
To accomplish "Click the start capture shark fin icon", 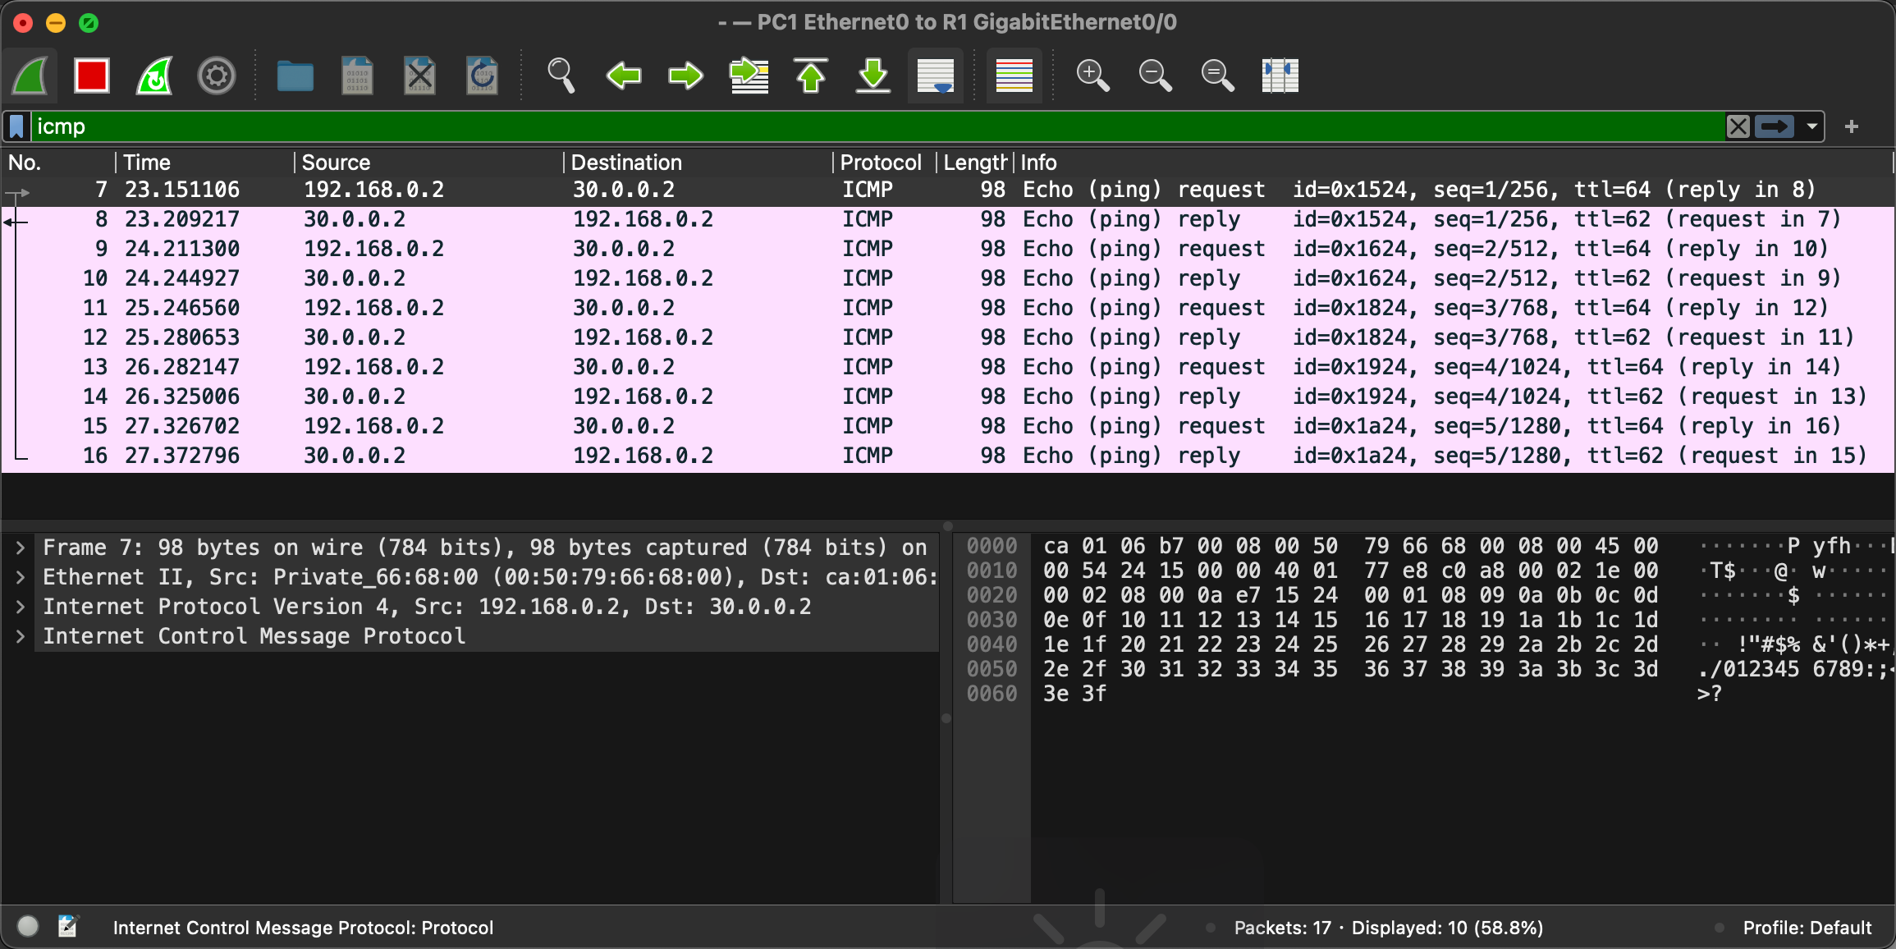I will click(x=30, y=76).
